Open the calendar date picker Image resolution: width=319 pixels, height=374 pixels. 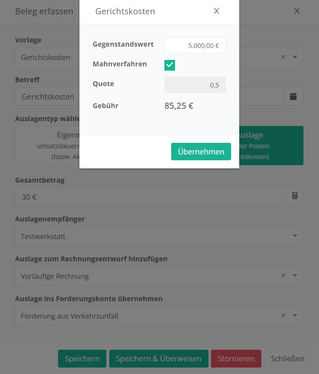tap(293, 96)
